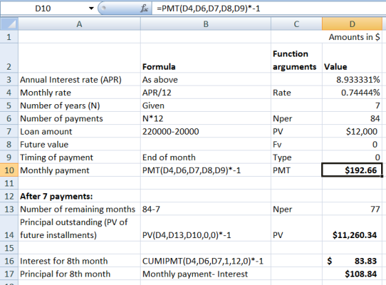Click the 'Amounts in $' cell
The height and width of the screenshot is (285, 386).
352,37
